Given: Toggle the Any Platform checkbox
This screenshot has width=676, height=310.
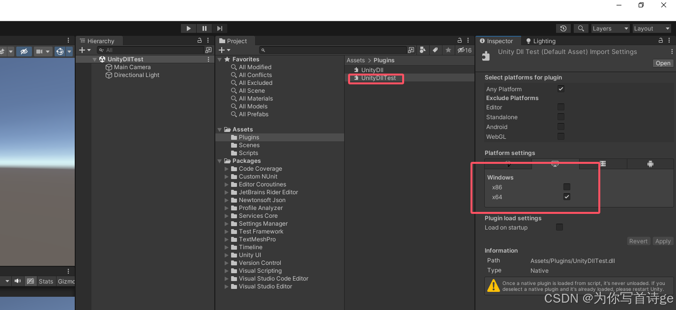Looking at the screenshot, I should pyautogui.click(x=561, y=89).
